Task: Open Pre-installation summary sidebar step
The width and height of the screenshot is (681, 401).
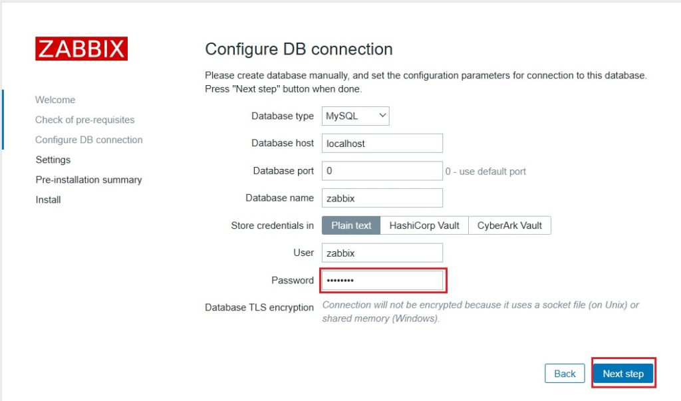Action: pos(88,180)
